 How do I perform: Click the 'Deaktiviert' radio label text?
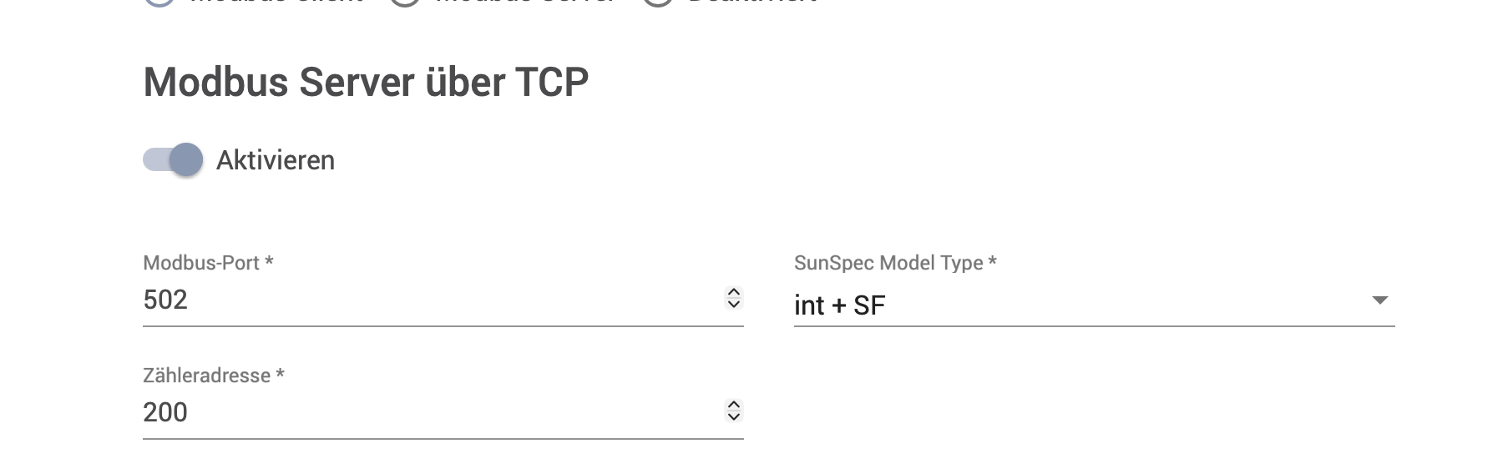tap(751, 3)
